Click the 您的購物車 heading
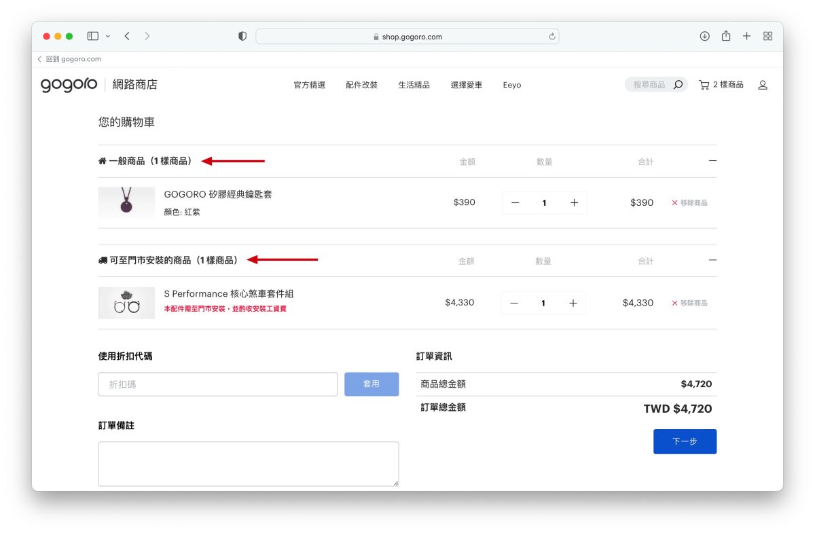 point(126,122)
